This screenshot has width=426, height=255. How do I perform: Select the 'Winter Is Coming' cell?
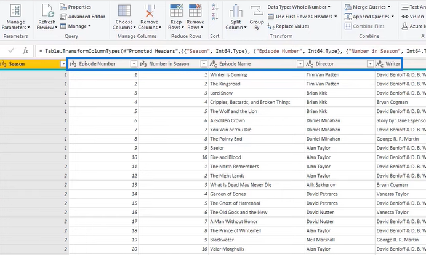257,74
